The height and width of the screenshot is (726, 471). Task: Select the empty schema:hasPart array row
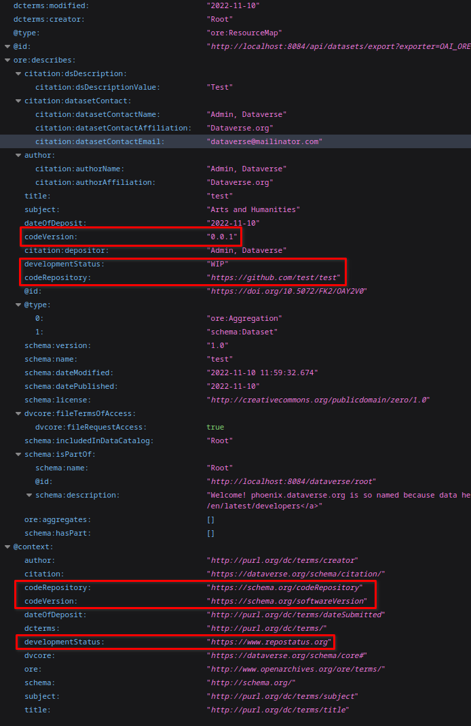235,534
